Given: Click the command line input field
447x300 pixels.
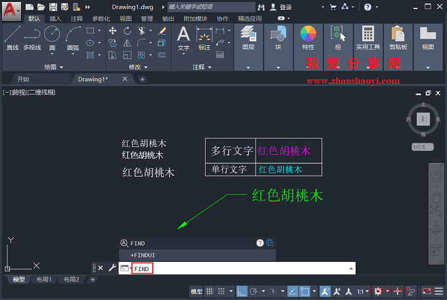Looking at the screenshot, I should (237, 268).
